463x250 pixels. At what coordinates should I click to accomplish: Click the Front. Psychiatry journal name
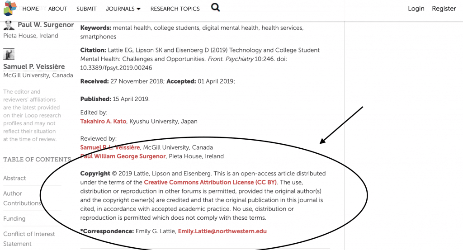[x=231, y=59]
